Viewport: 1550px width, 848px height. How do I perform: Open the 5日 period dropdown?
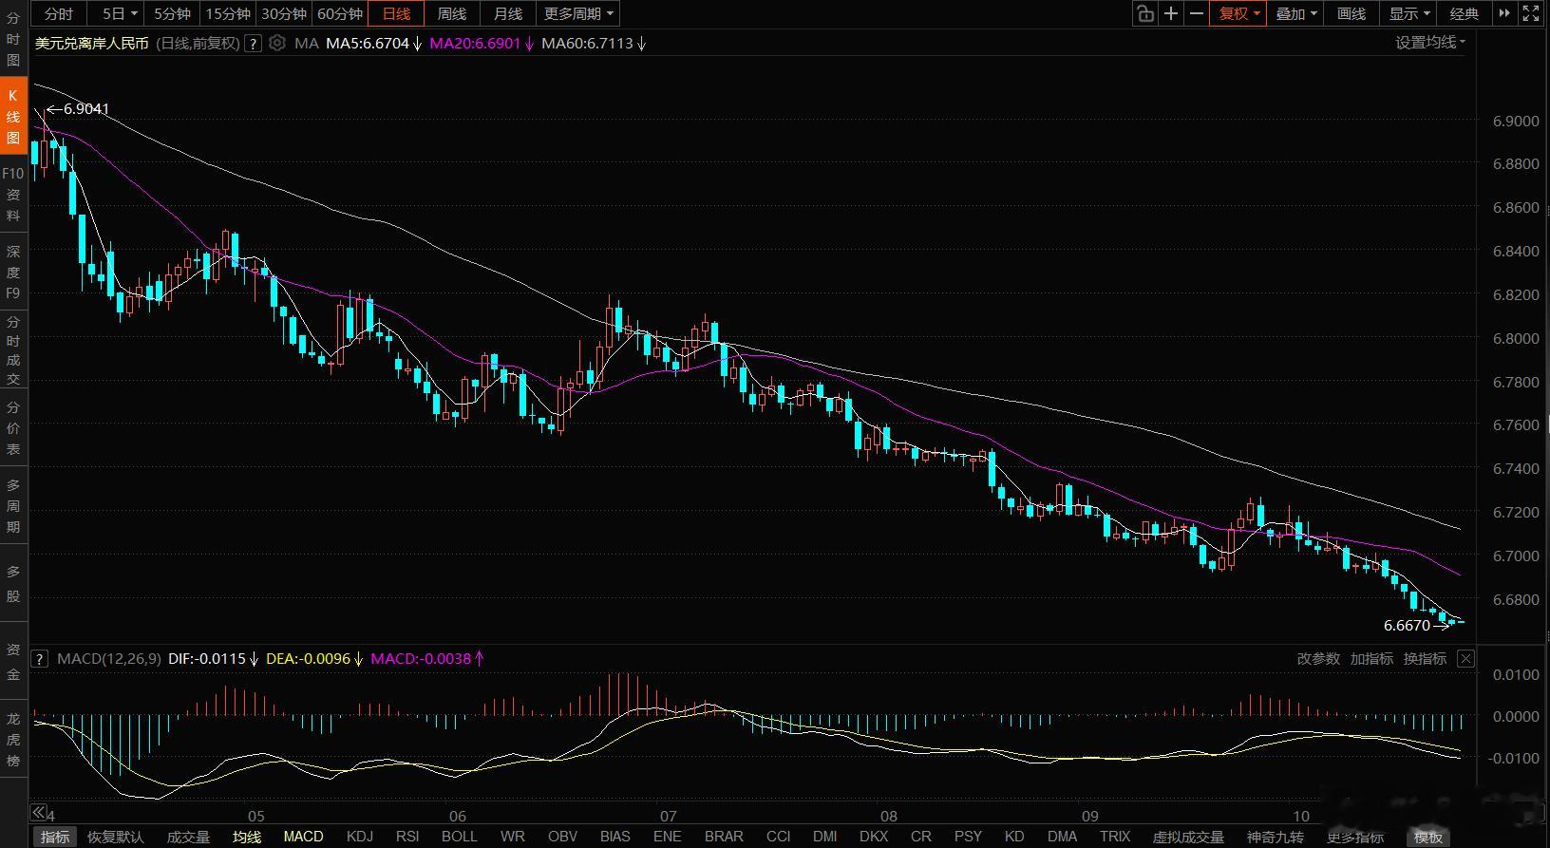point(120,13)
